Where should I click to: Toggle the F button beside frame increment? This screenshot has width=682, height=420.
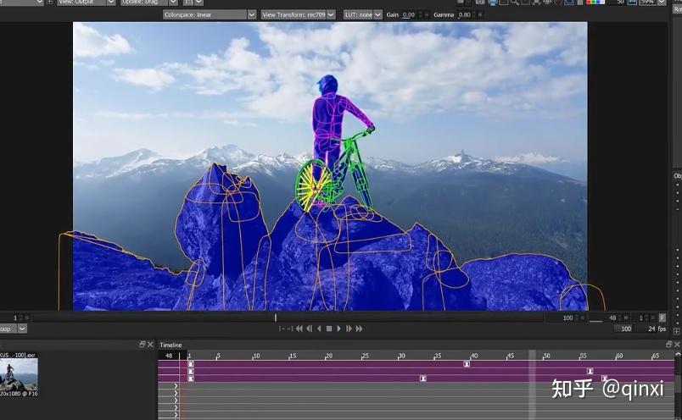662,318
